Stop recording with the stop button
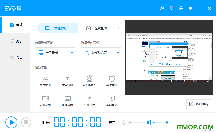Viewport: 216px width, 133px height. [x=26, y=122]
